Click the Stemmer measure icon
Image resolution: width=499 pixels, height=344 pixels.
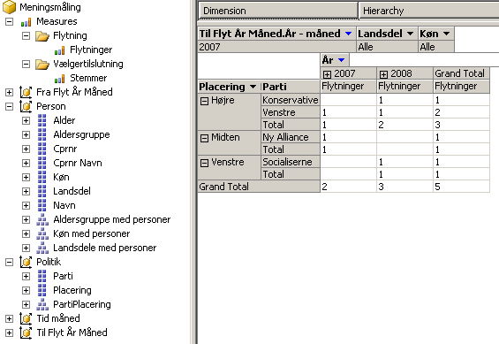(x=60, y=79)
